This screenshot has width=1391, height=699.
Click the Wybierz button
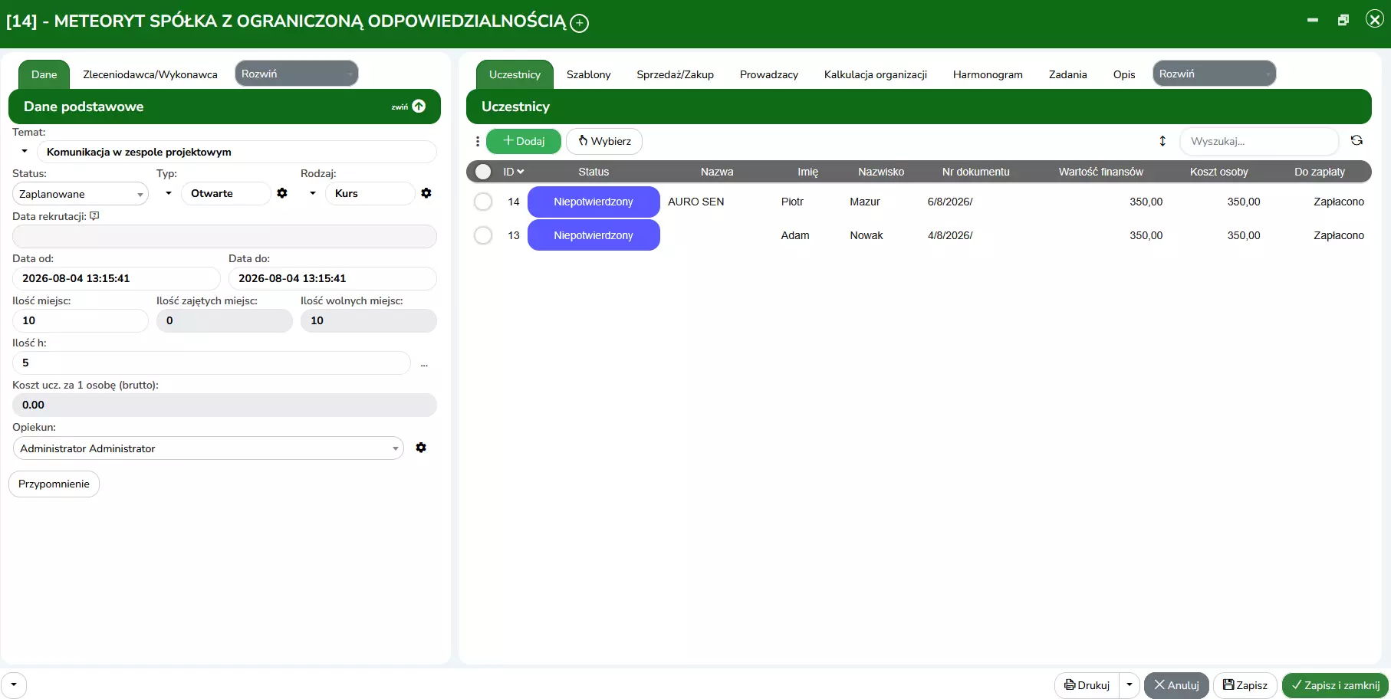tap(604, 141)
